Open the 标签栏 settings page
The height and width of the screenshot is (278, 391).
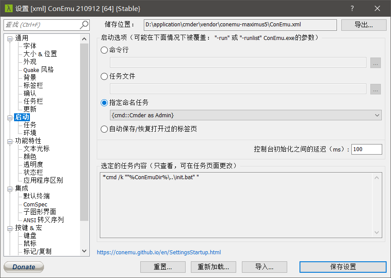pyautogui.click(x=33, y=86)
